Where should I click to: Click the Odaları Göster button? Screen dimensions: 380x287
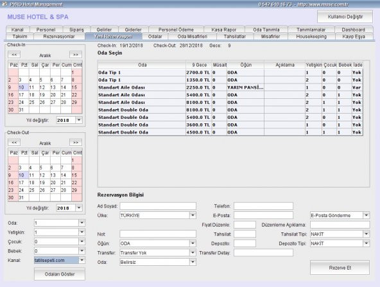60,274
